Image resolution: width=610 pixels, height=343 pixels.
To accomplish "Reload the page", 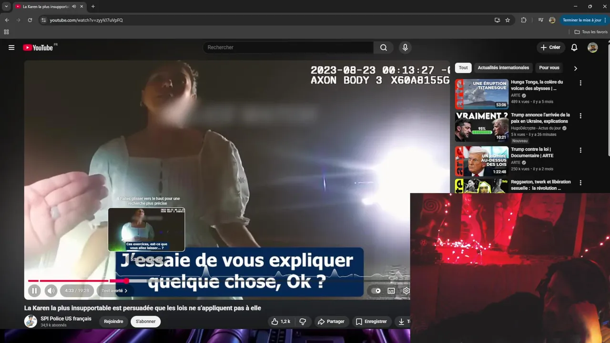I will [30, 20].
